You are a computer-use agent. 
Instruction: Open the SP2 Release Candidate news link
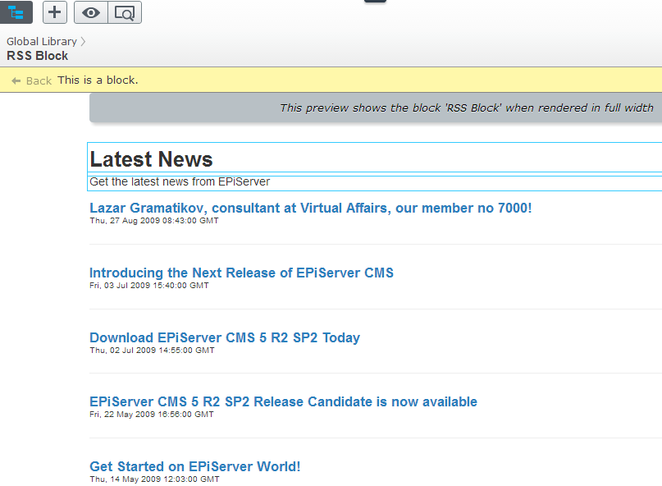283,401
